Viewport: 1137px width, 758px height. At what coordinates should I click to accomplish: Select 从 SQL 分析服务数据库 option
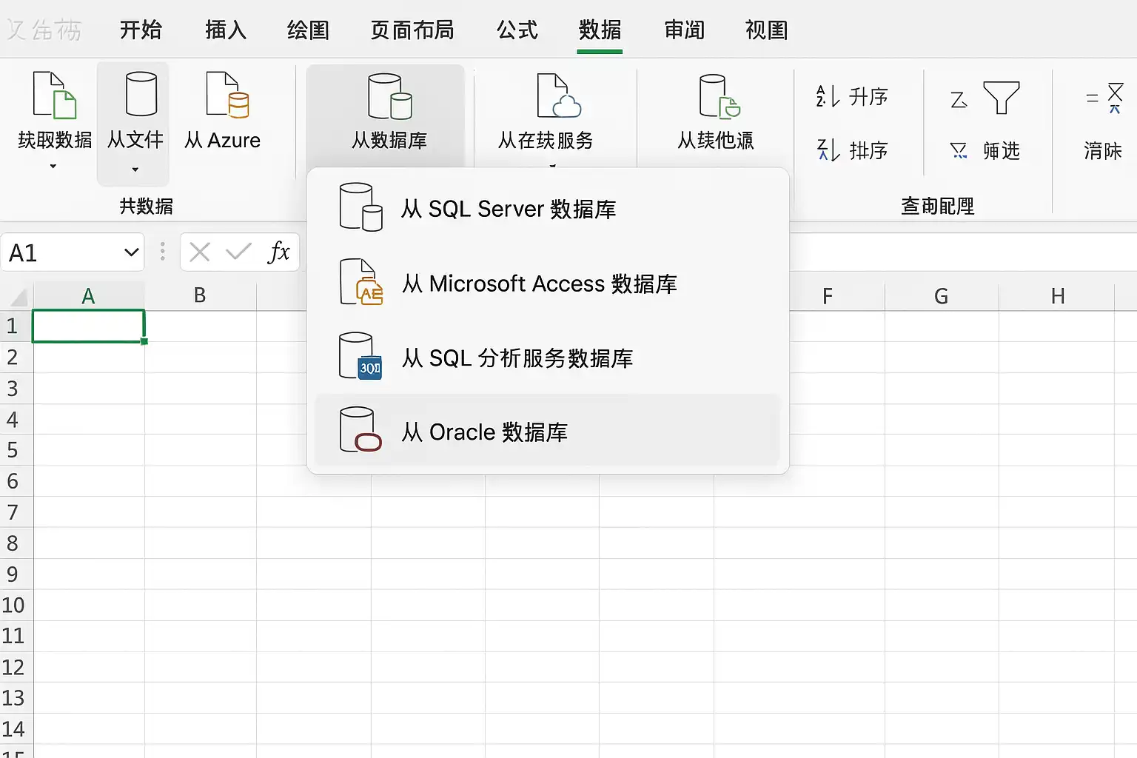pyautogui.click(x=548, y=358)
